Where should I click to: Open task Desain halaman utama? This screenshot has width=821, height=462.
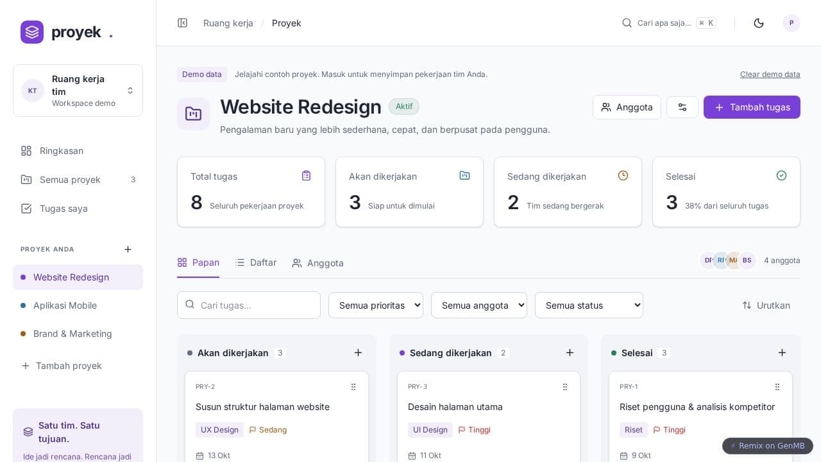pos(455,407)
